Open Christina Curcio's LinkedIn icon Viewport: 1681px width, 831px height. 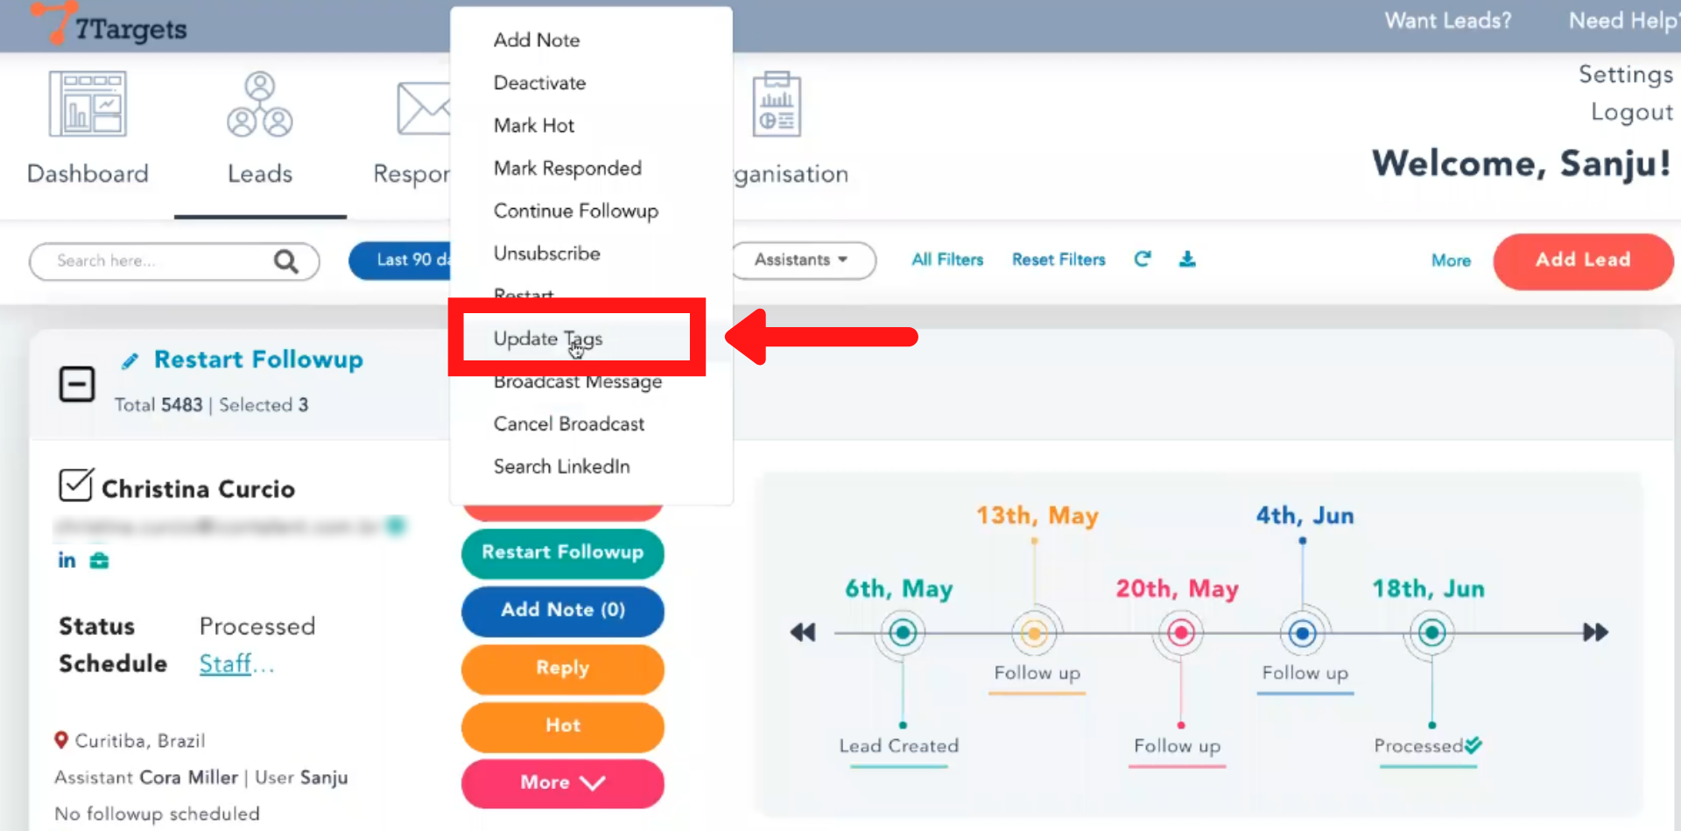pos(67,561)
